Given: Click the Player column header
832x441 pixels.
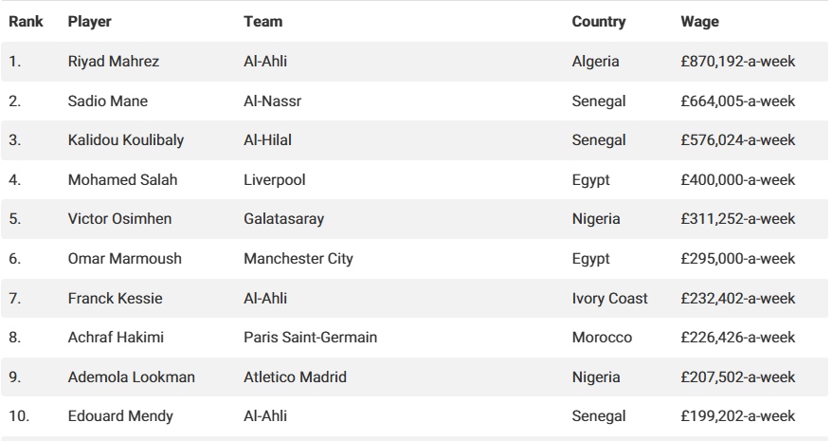Looking at the screenshot, I should [x=89, y=21].
